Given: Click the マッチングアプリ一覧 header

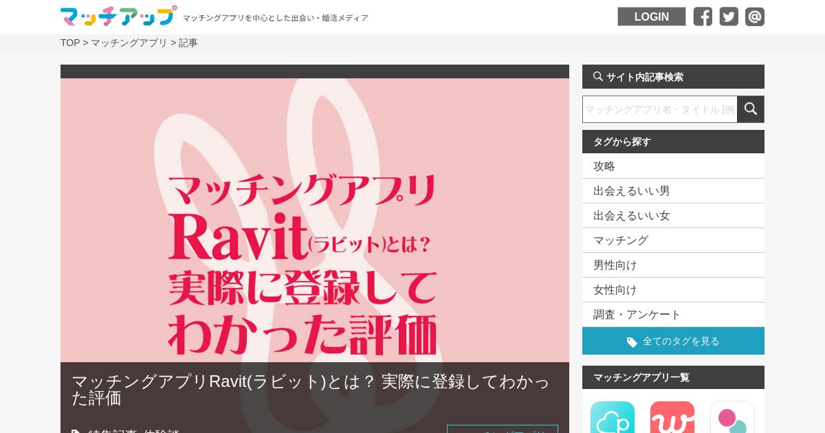Looking at the screenshot, I should coord(673,377).
